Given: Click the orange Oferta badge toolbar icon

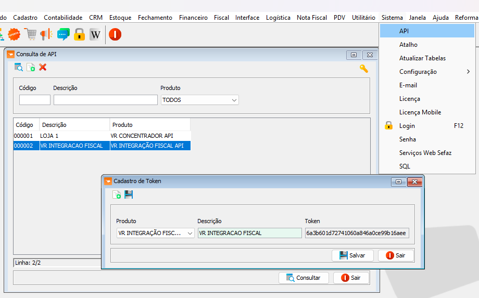Looking at the screenshot, I should click(x=14, y=34).
